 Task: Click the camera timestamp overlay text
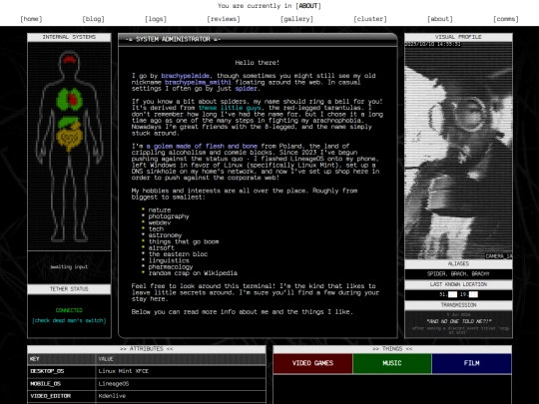(x=433, y=44)
